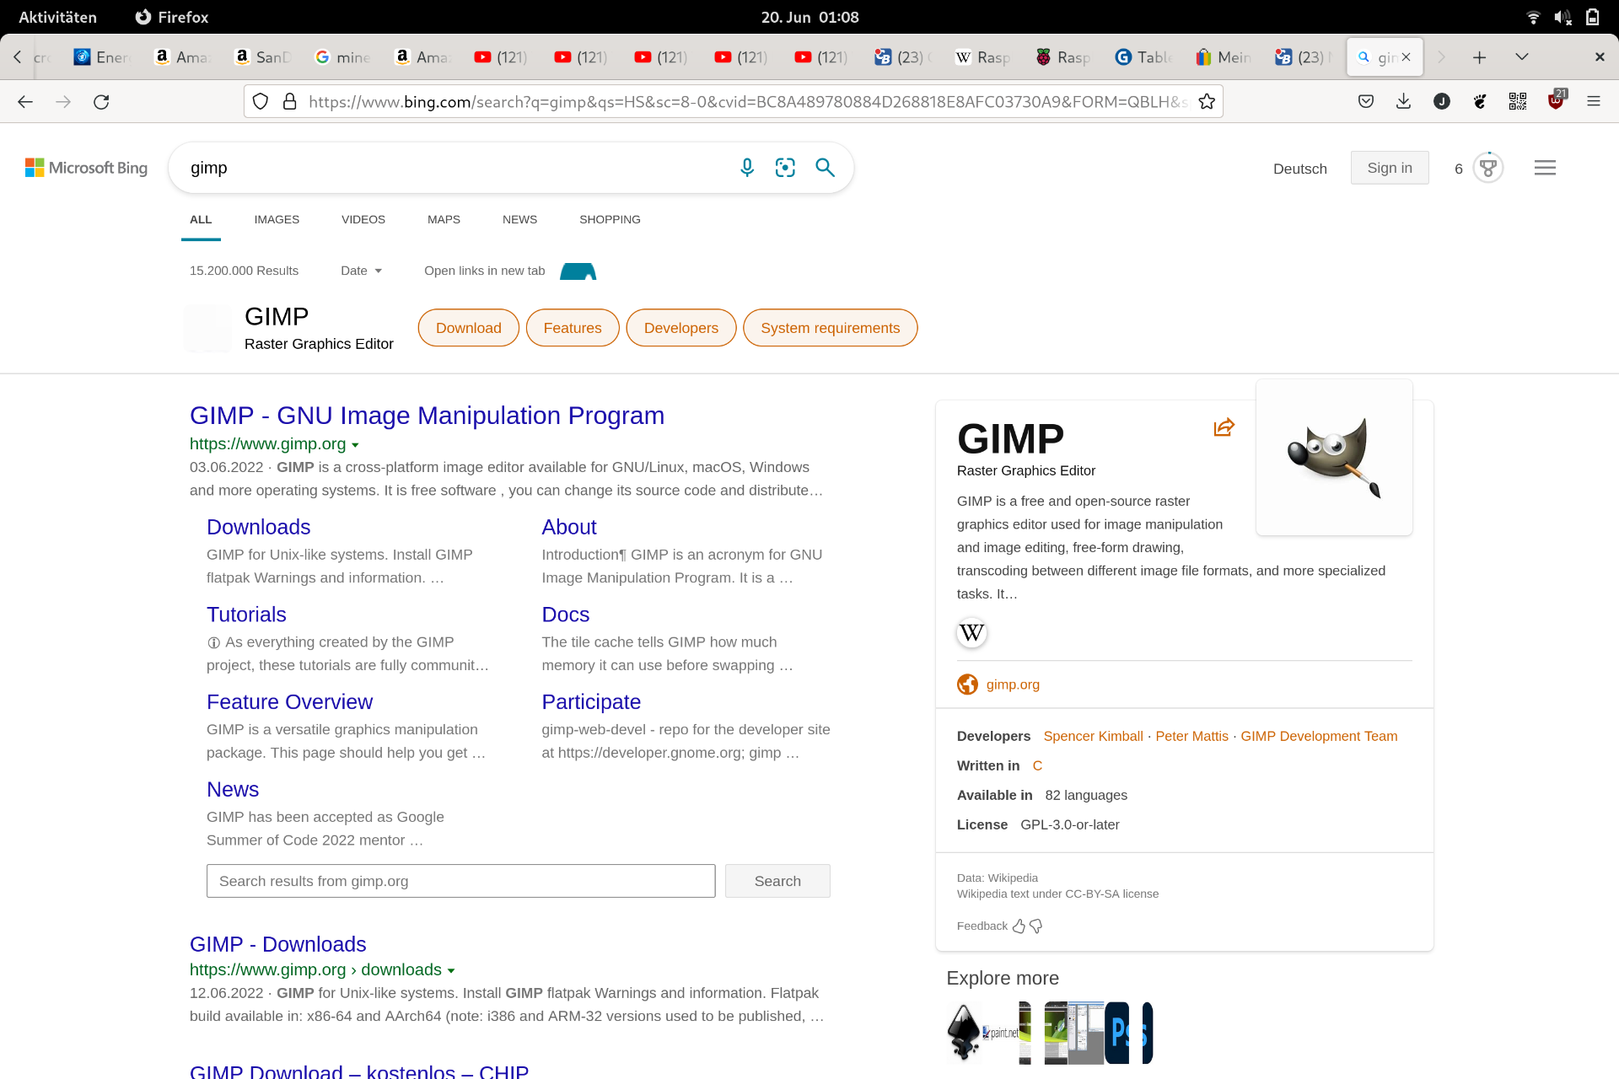Click Search results from gimp.org field
Image resolution: width=1619 pixels, height=1079 pixels.
pos(460,881)
